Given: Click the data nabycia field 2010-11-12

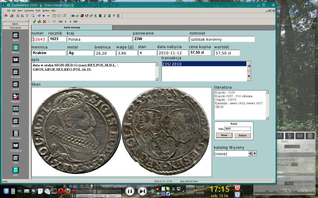Looking at the screenshot, I should pyautogui.click(x=172, y=53).
